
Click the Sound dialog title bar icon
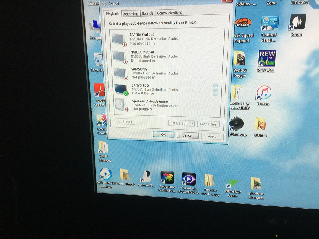point(104,4)
